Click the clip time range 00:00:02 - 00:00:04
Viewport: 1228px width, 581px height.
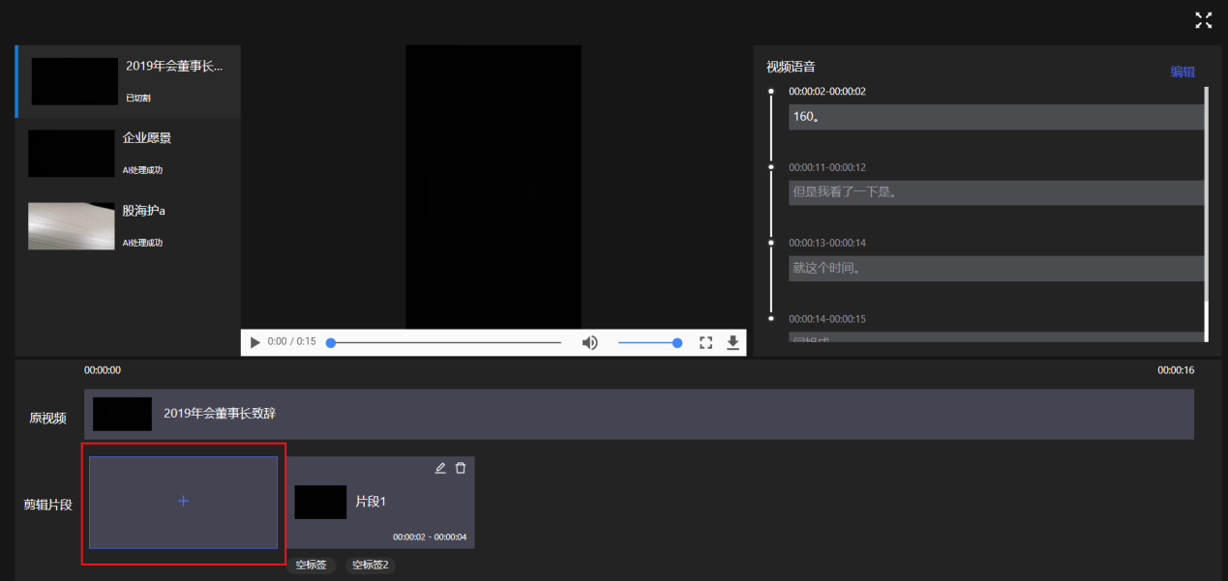(x=430, y=537)
